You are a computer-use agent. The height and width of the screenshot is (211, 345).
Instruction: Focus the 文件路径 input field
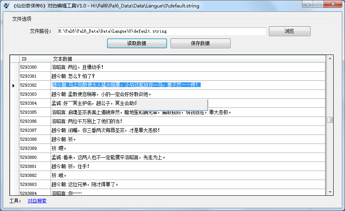(x=162, y=31)
